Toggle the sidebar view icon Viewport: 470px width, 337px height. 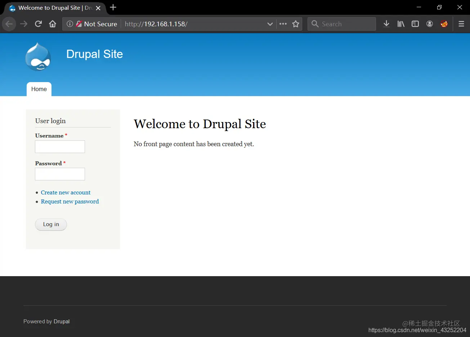tap(415, 24)
